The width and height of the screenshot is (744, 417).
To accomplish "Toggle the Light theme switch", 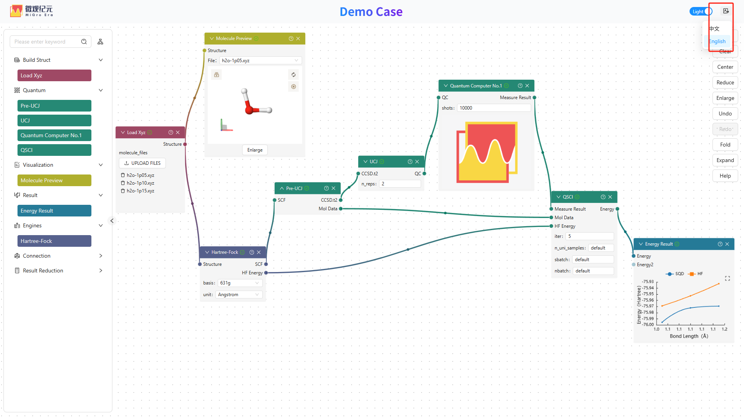I will tap(701, 11).
